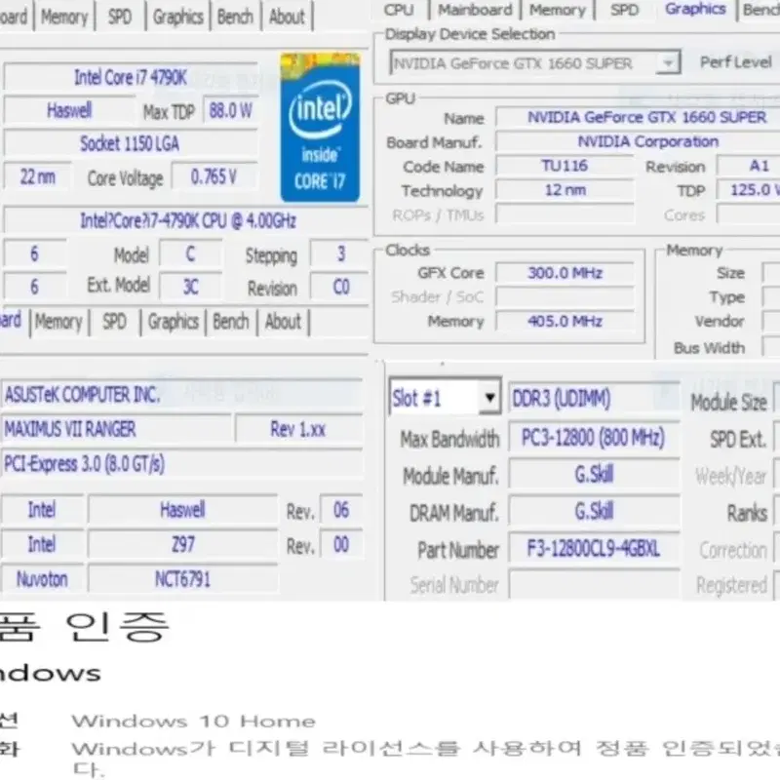Select the Max Bandwidth value "PC3-12800 (800 MHz)"
This screenshot has width=780, height=780.
(x=594, y=438)
